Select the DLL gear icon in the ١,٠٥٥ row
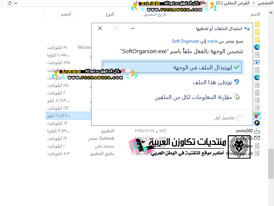 tap(257, 55)
